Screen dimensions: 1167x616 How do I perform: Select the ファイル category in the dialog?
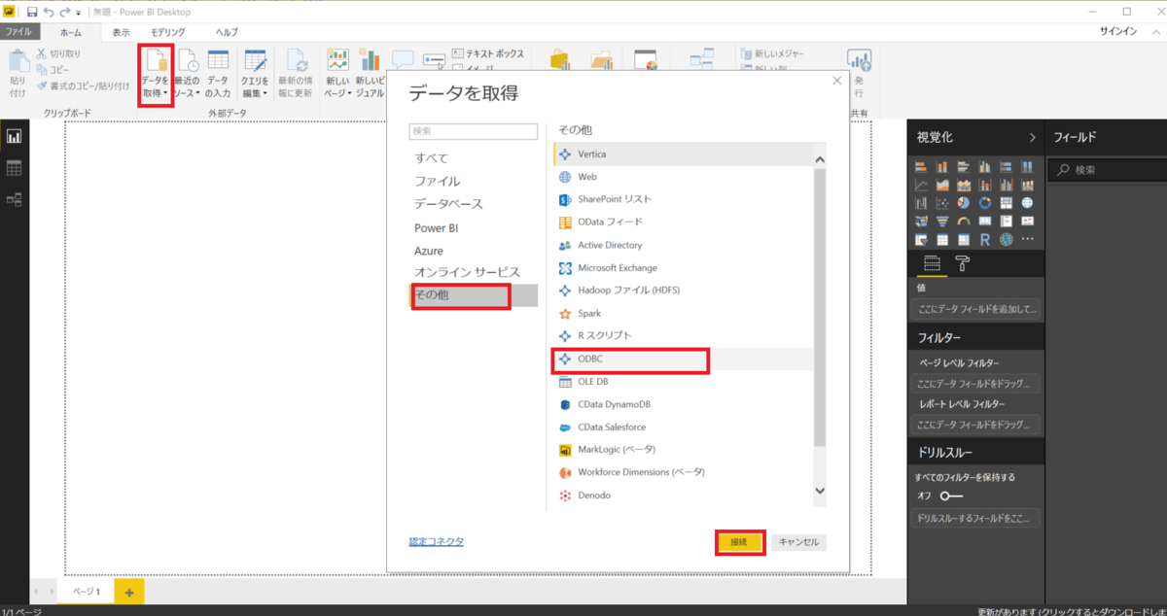[x=437, y=181]
